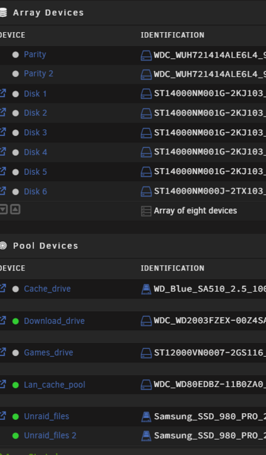The width and height of the screenshot is (266, 455).
Task: Click the grey status dot for Cache_drive
Action: pos(16,289)
